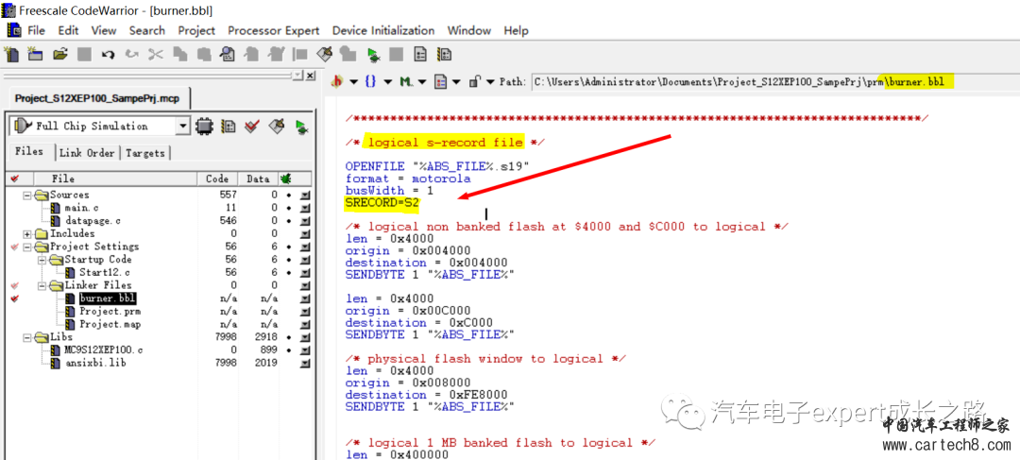Click the scissors Cut toolbar icon
This screenshot has height=460, width=1020.
pos(155,54)
